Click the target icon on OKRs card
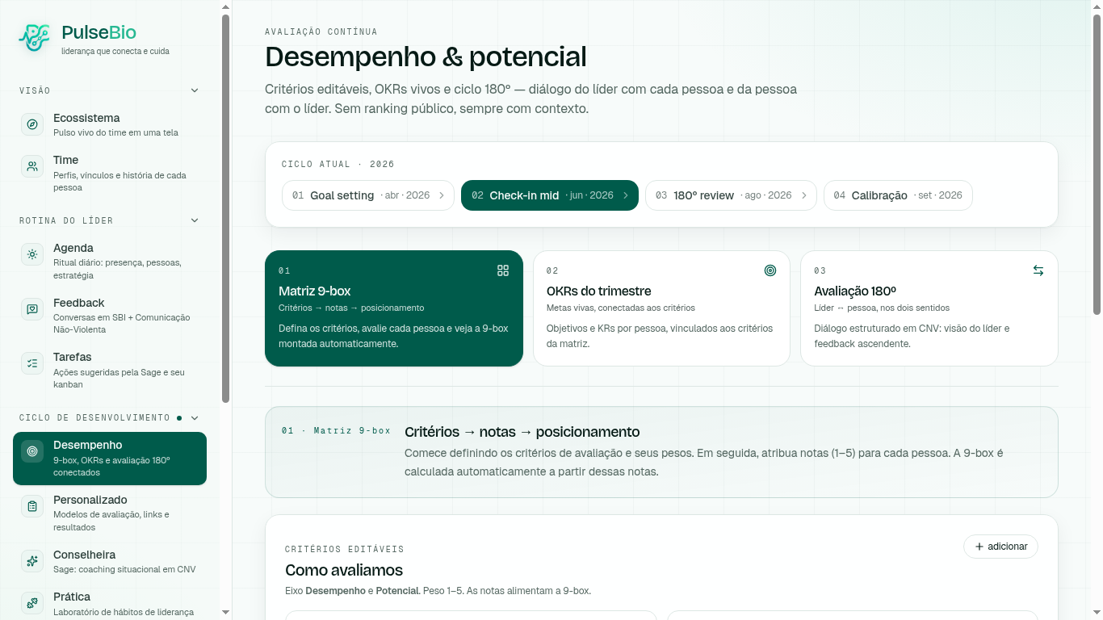 coord(770,270)
